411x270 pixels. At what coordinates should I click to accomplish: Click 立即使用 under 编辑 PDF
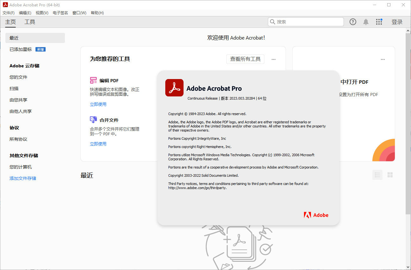[98, 104]
